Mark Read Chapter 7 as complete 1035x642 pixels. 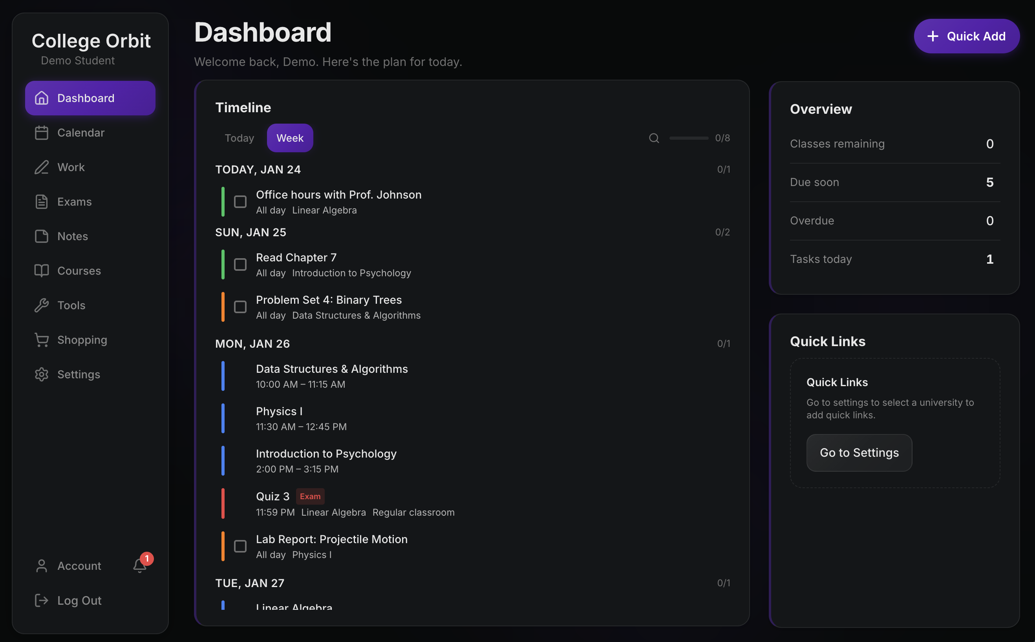pos(240,264)
